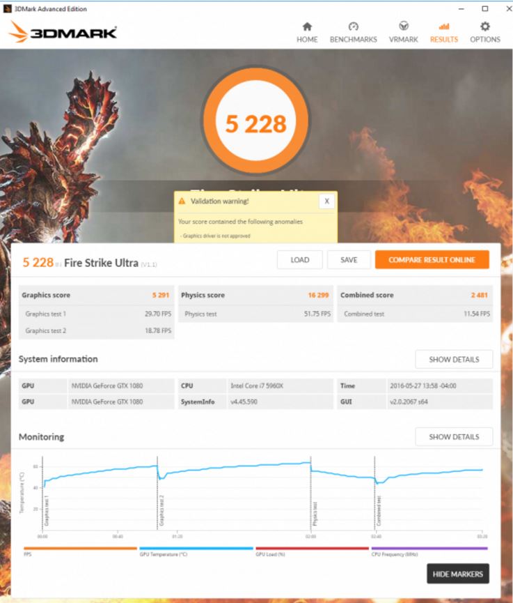
Task: Toggle the purple CPU Frequency legend
Action: coord(428,549)
